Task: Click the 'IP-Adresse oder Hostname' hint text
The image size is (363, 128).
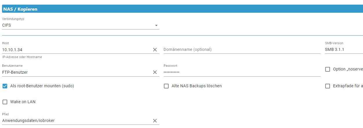Action: point(22,57)
